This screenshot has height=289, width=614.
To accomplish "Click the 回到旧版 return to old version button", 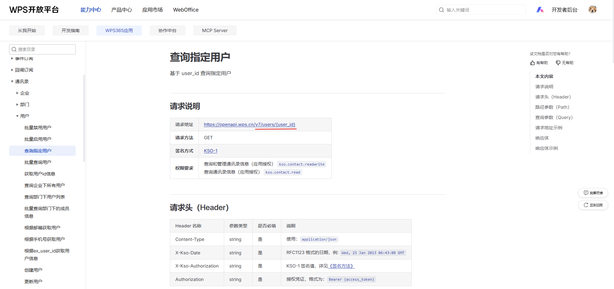I will pyautogui.click(x=593, y=205).
